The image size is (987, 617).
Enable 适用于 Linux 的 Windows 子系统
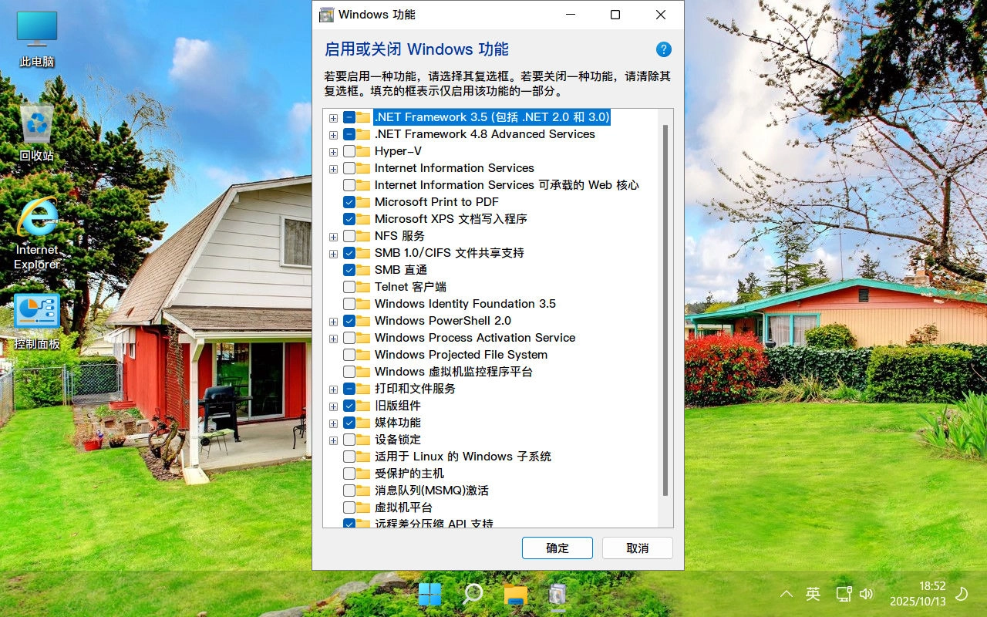tap(351, 457)
